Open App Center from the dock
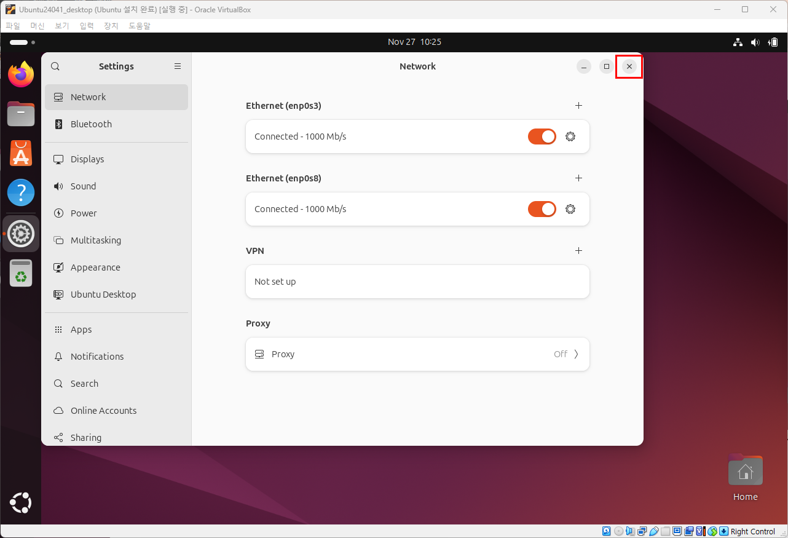This screenshot has height=538, width=788. (21, 154)
